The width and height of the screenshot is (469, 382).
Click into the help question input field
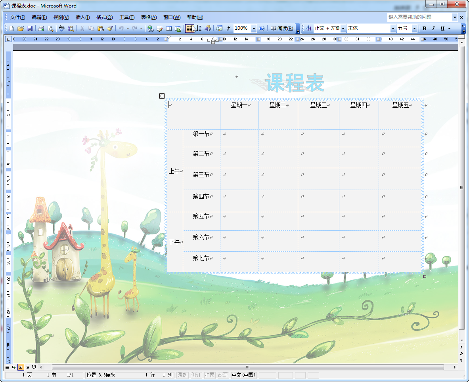click(x=419, y=17)
